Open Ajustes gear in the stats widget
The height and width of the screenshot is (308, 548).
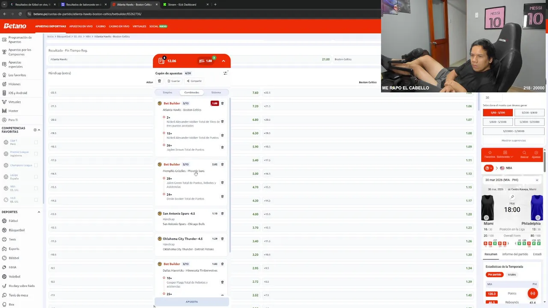click(x=536, y=154)
